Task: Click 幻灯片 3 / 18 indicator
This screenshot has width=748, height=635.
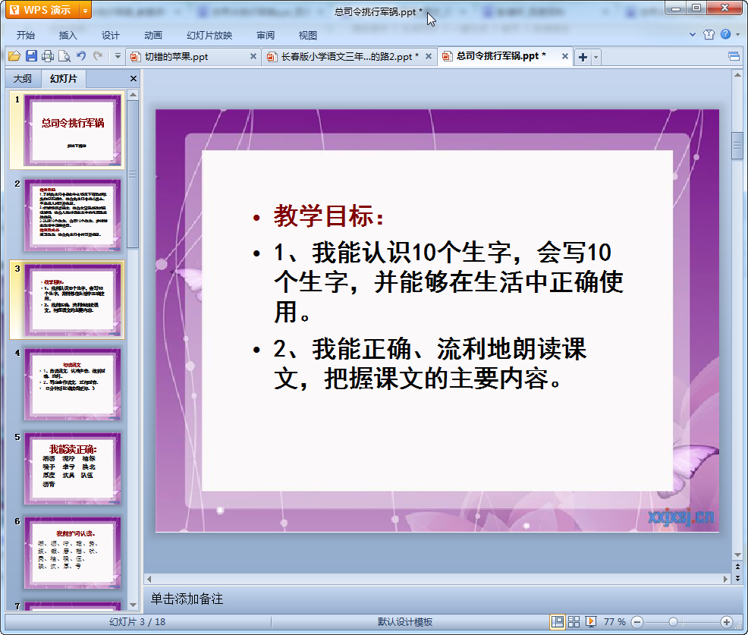Action: point(137,621)
